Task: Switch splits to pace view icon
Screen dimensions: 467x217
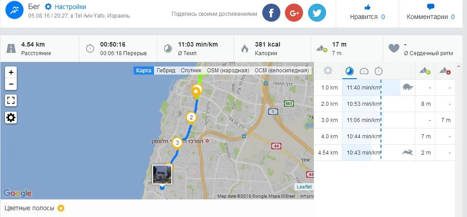Action: pyautogui.click(x=350, y=71)
